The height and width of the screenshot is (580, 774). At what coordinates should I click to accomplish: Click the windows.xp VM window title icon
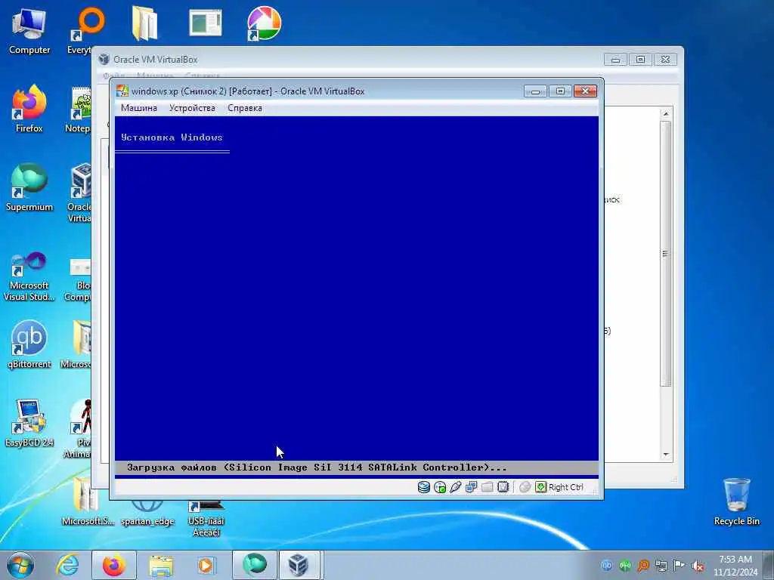pos(122,91)
